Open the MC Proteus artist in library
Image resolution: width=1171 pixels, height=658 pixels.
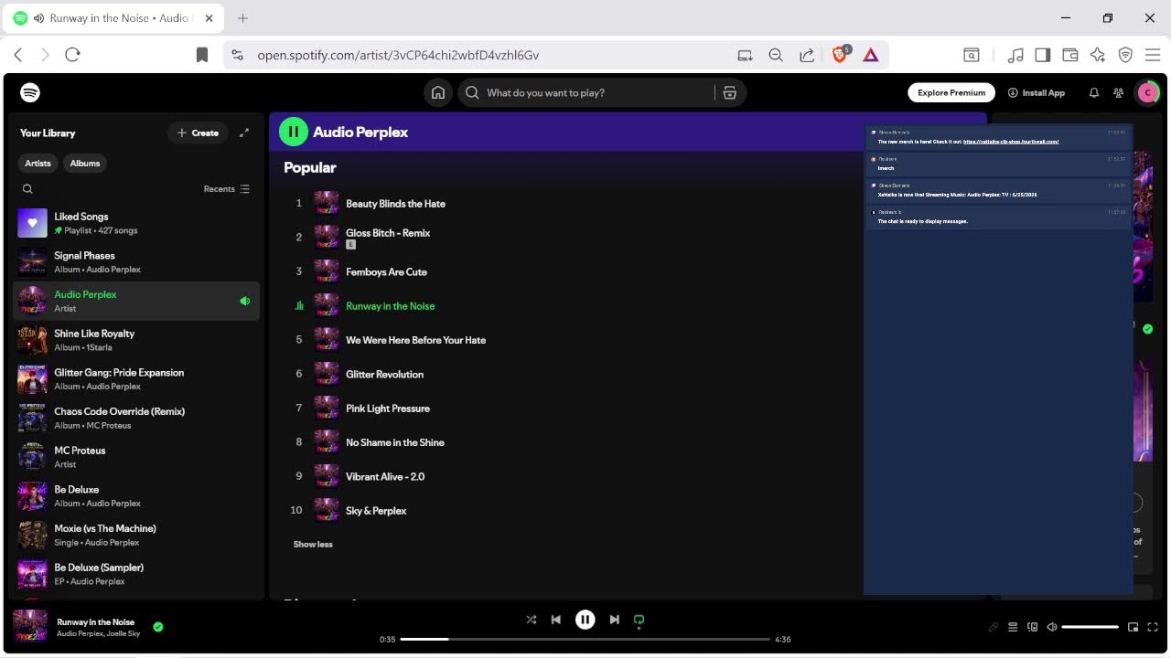click(x=136, y=457)
